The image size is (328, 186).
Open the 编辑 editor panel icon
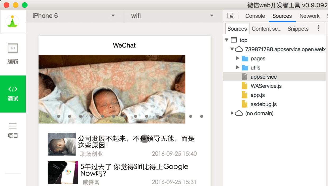(13, 49)
